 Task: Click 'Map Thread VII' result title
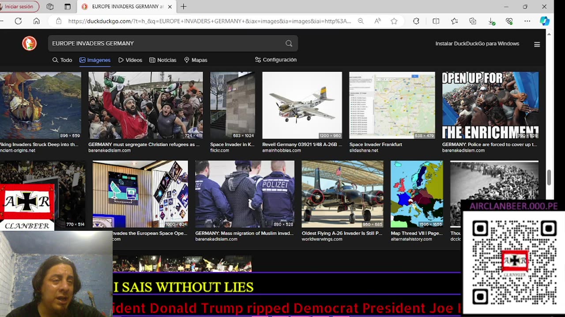click(417, 233)
